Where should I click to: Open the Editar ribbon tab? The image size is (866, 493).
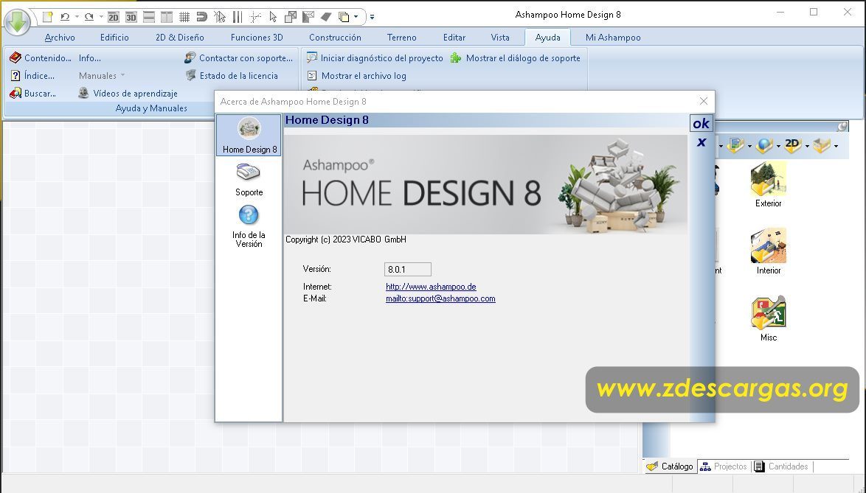454,38
